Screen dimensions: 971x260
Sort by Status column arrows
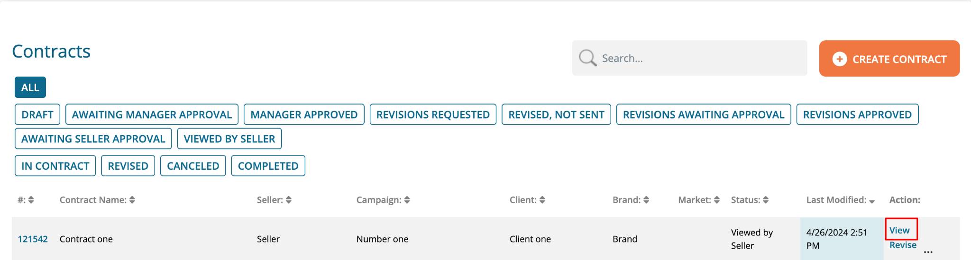tap(766, 200)
